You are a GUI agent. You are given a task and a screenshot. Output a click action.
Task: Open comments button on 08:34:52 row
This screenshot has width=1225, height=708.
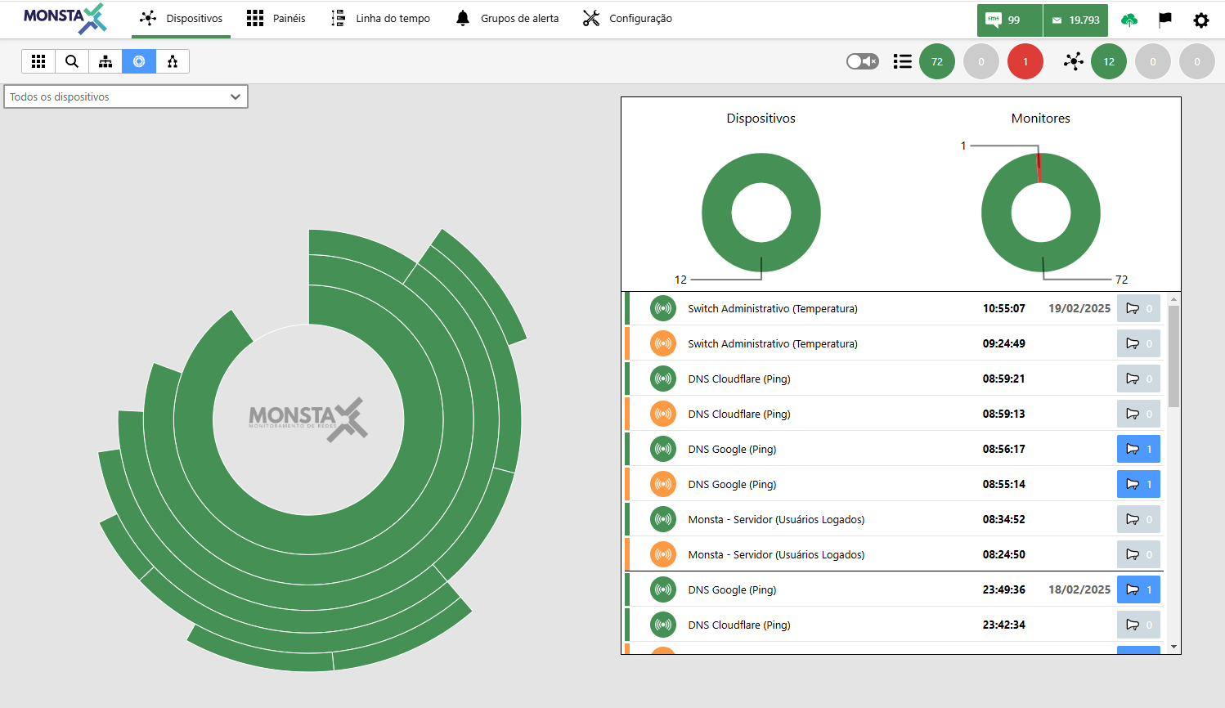point(1138,519)
